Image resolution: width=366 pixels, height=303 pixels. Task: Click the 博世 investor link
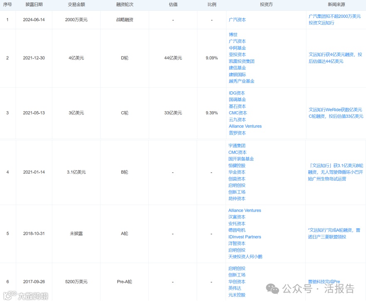point(233,34)
